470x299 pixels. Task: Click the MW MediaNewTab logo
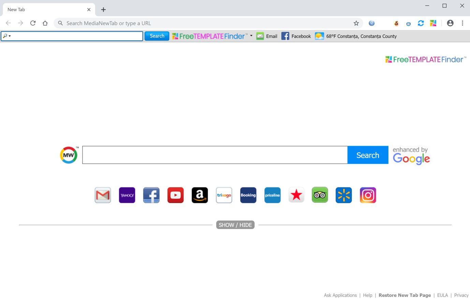(69, 155)
